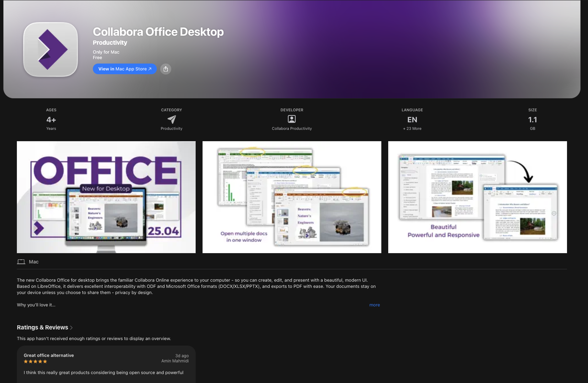
Task: Click the Collabora Productivity developer avatar icon
Action: (292, 119)
